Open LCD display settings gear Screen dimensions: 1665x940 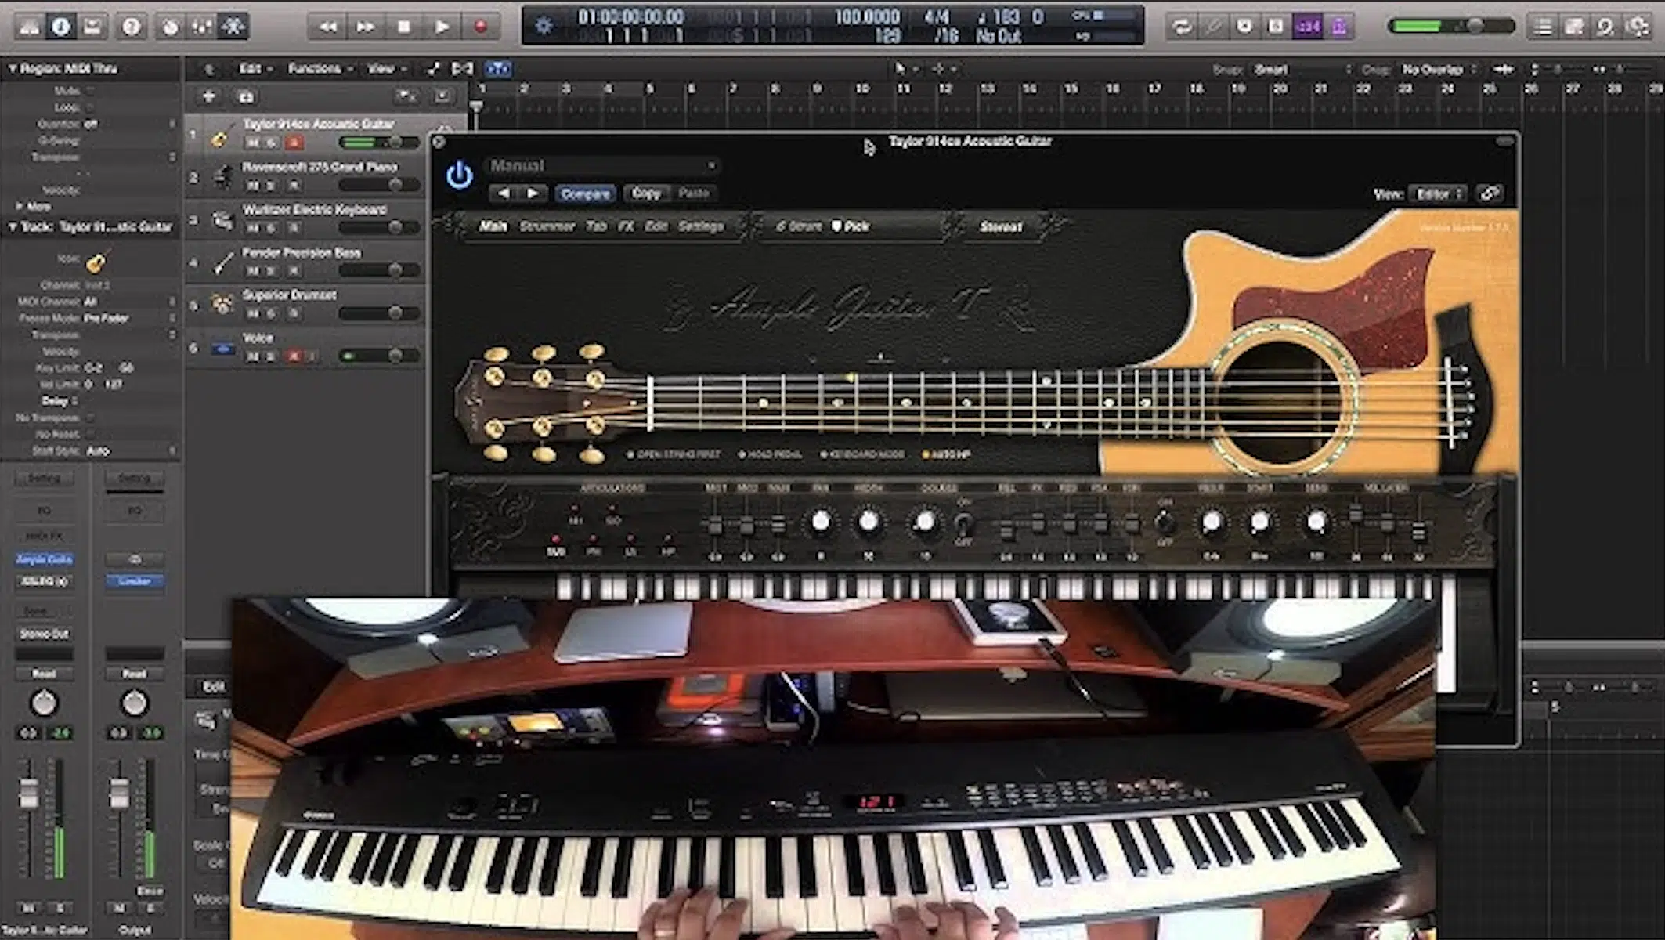tap(544, 26)
